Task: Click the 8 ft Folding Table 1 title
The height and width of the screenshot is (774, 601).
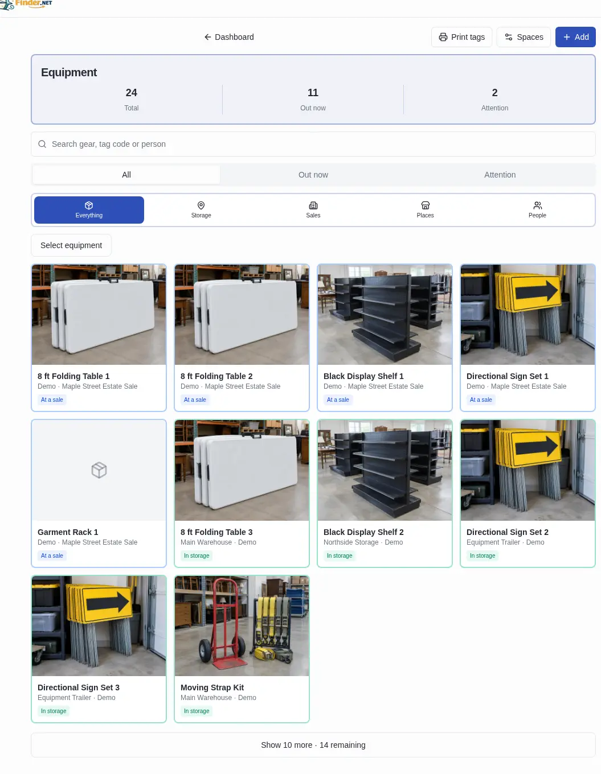Action: click(73, 376)
